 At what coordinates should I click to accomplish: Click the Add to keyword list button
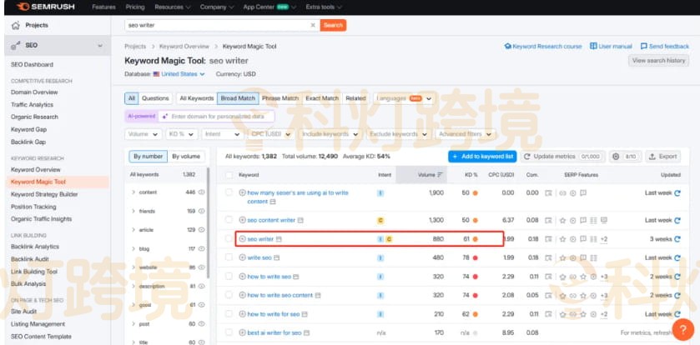[482, 156]
